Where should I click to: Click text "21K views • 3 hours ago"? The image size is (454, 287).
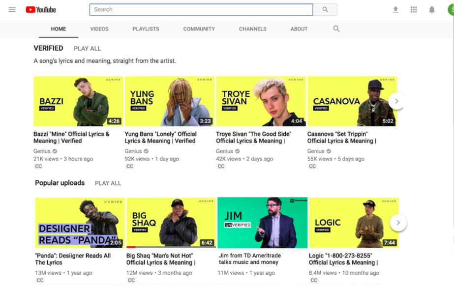coord(63,159)
